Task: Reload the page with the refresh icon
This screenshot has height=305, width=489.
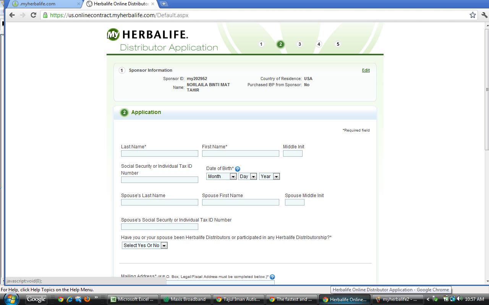Action: 33,15
